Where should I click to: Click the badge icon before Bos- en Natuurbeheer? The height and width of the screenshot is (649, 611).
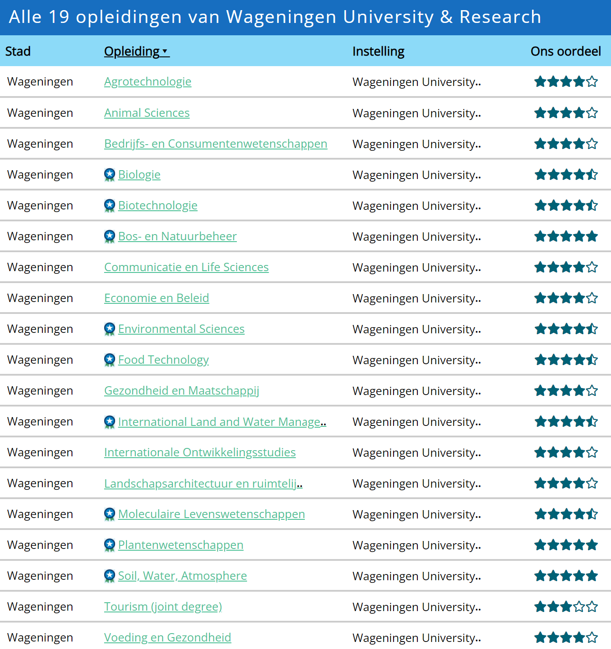coord(109,237)
